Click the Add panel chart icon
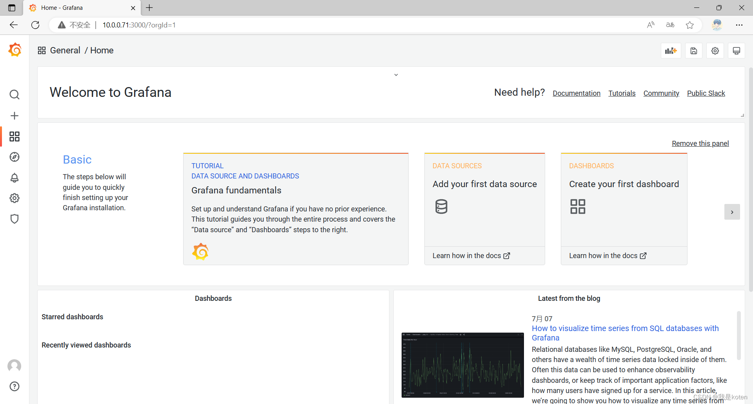The image size is (753, 404). (x=671, y=51)
